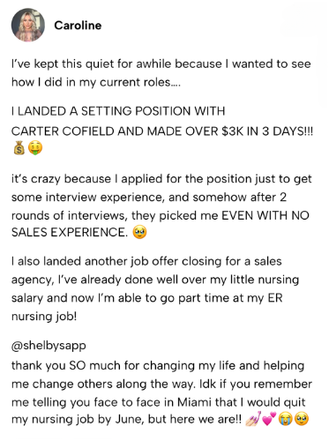The width and height of the screenshot is (329, 441).
Task: Select the last pleading face emoji
Action: click(x=302, y=419)
